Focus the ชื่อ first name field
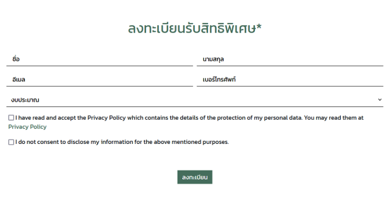The width and height of the screenshot is (389, 202). [99, 59]
